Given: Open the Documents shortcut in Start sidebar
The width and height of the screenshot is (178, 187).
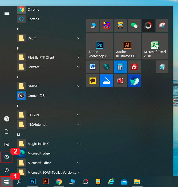Looking at the screenshot, I should click(7, 132).
